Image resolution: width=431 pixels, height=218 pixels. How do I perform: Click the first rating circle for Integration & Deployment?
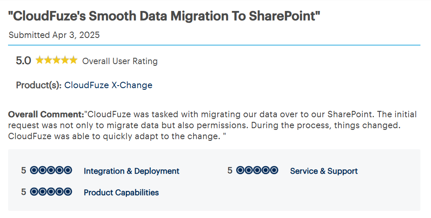tap(34, 171)
